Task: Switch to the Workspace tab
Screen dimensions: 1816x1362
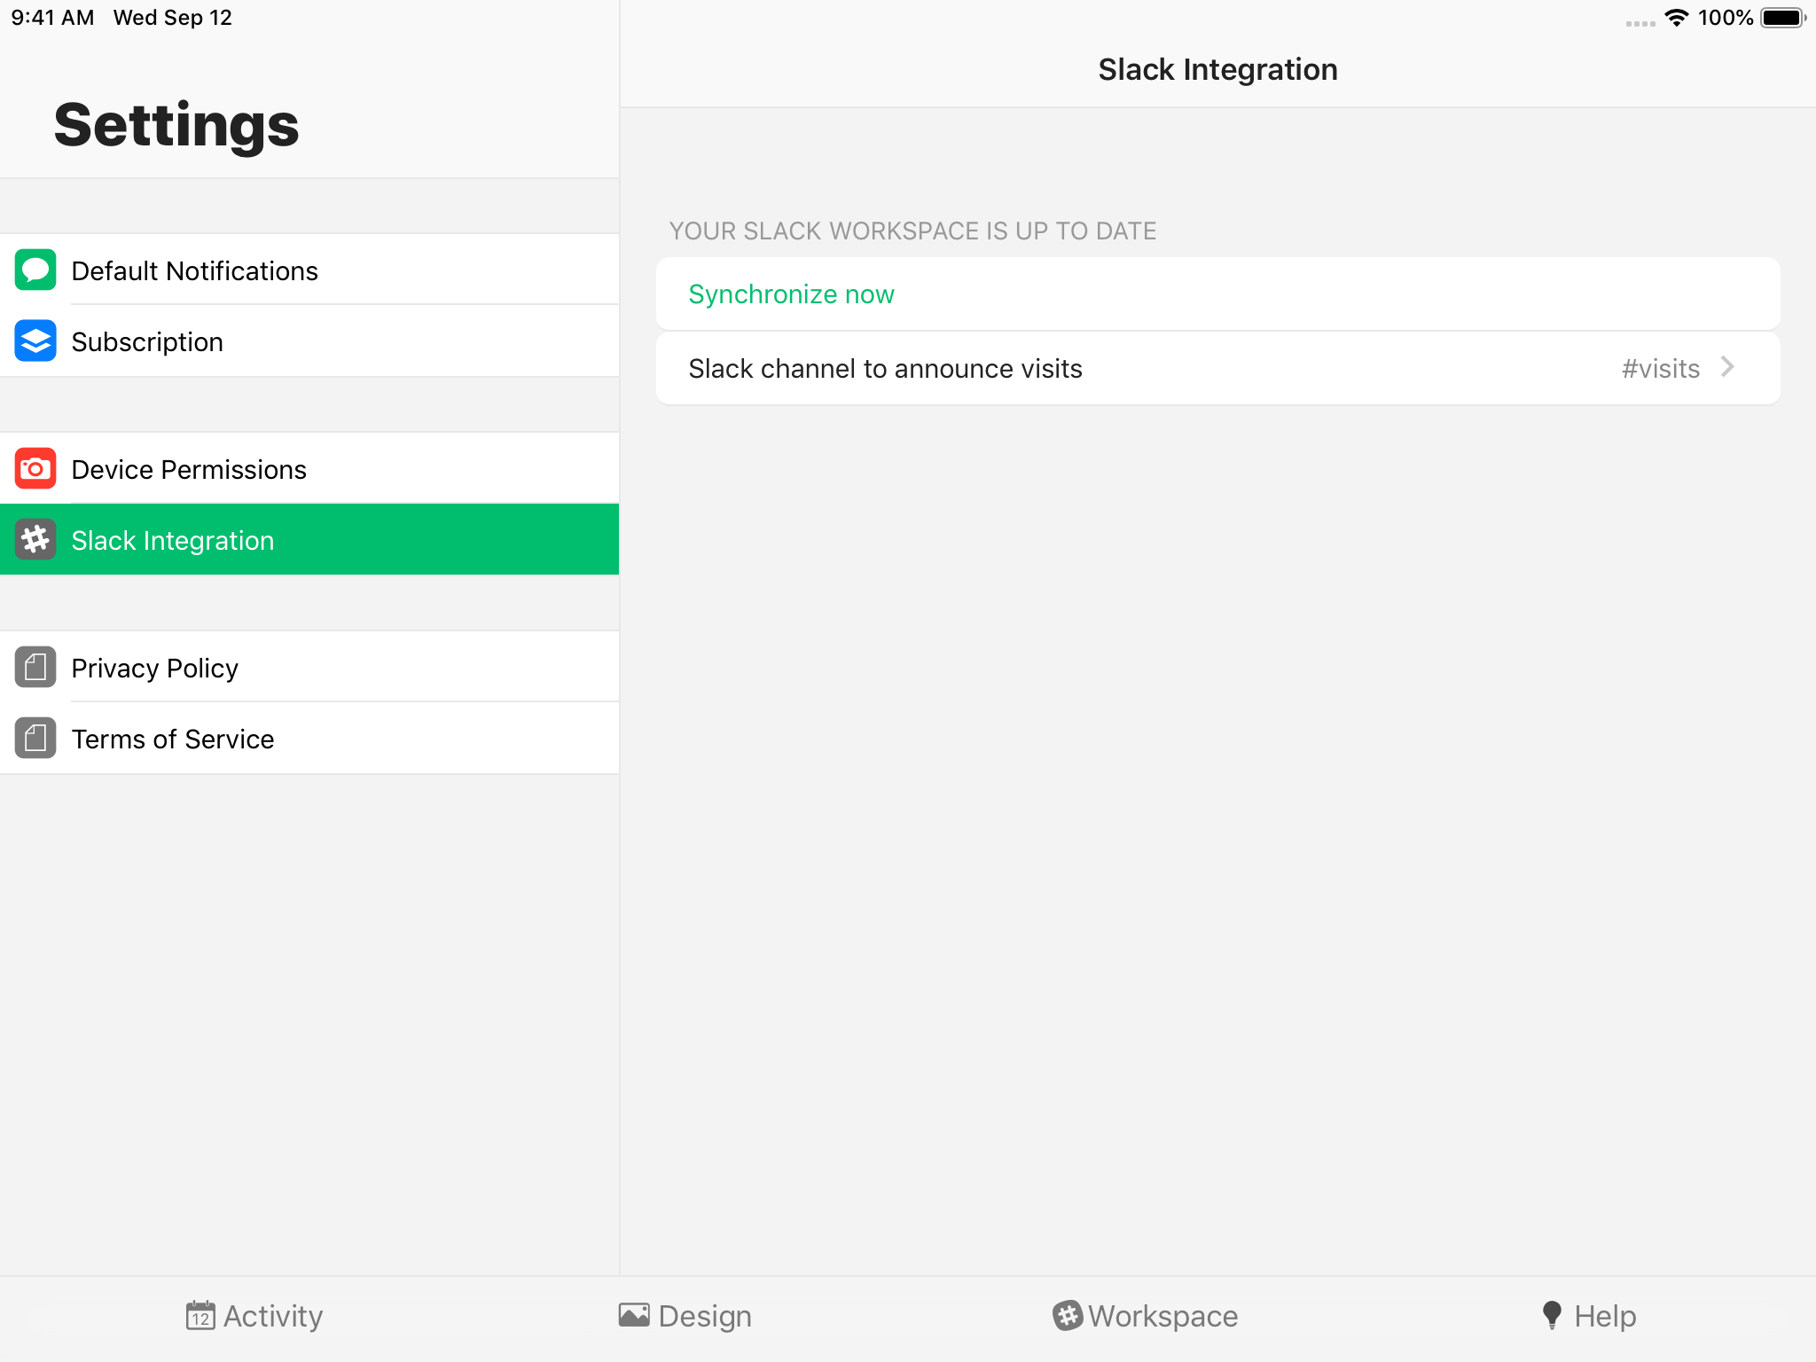Action: [1145, 1316]
